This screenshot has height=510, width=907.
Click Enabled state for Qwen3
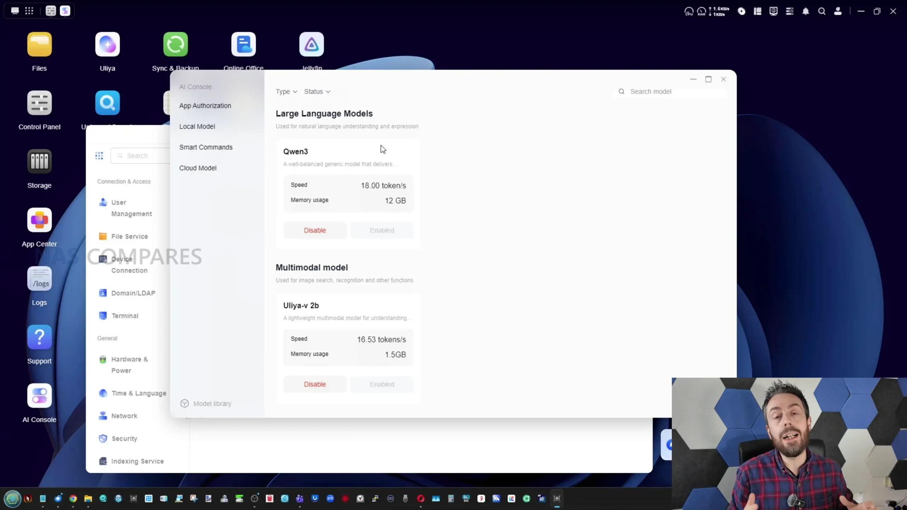(x=382, y=230)
